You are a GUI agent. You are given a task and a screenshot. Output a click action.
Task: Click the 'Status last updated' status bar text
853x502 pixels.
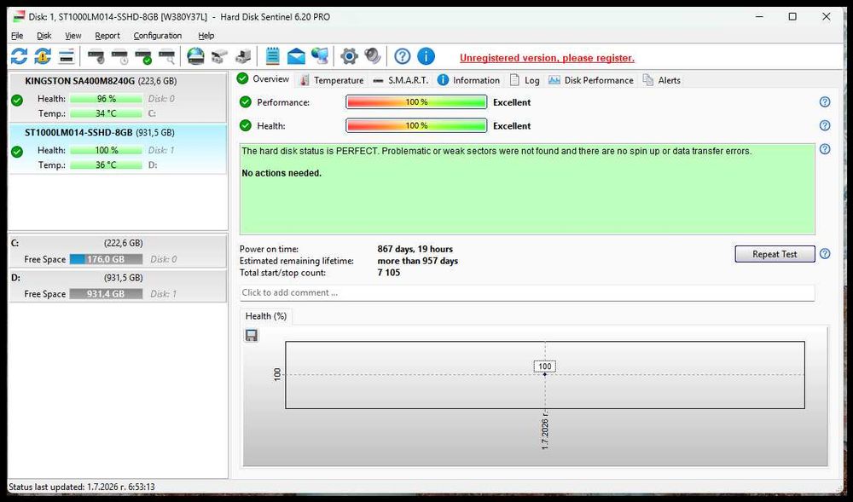[x=82, y=487]
